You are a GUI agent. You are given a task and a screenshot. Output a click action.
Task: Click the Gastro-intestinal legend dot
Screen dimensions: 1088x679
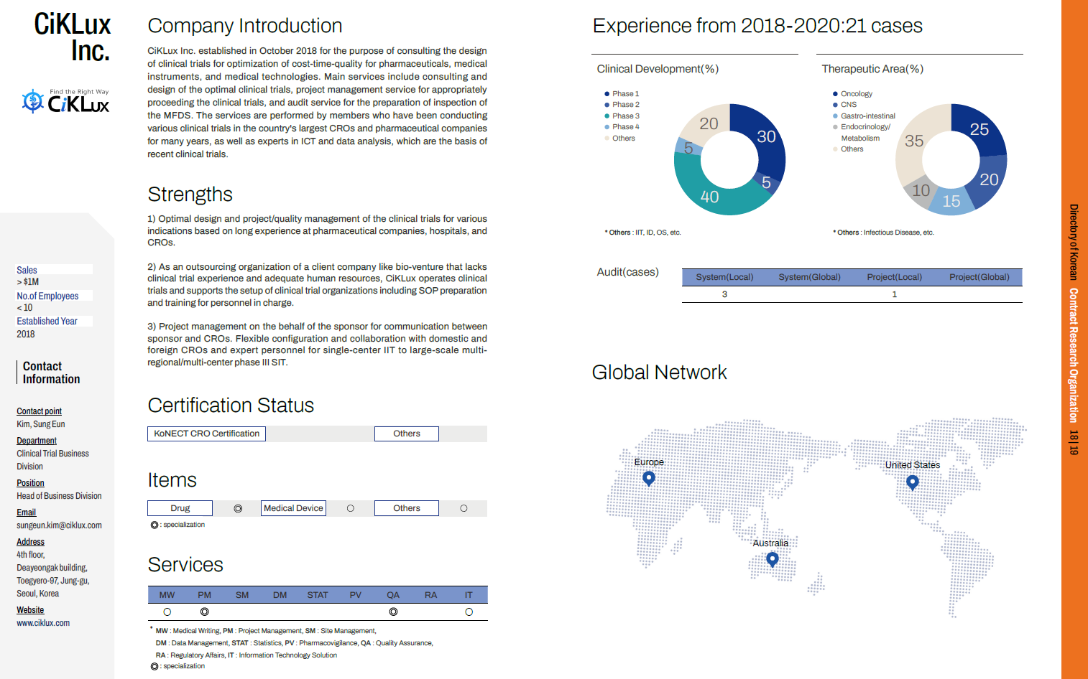coord(835,116)
